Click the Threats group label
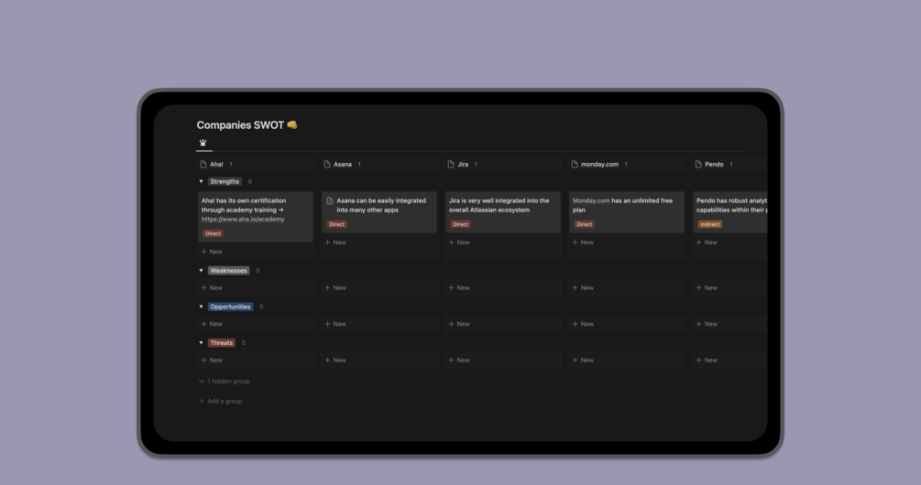921x485 pixels. point(222,343)
